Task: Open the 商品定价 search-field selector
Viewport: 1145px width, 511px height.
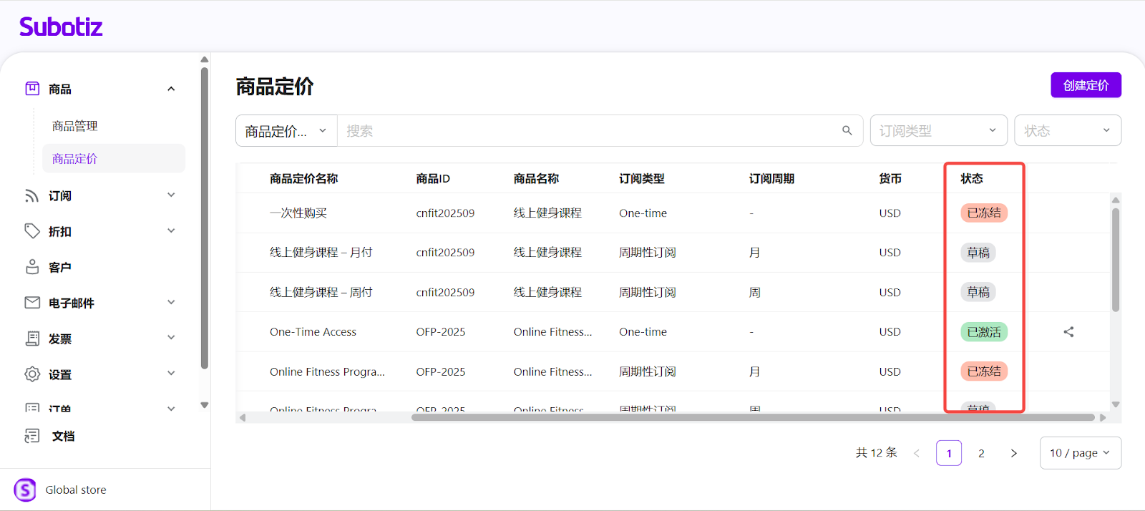Action: [x=286, y=131]
